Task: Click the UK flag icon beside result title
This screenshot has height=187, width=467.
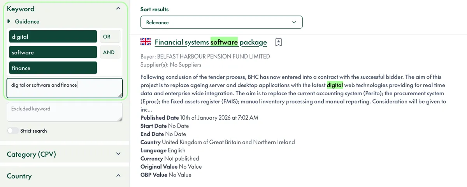Action: pos(146,42)
